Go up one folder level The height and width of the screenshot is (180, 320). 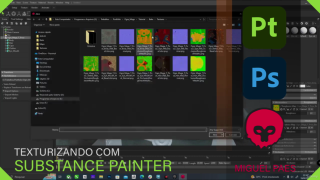46,19
